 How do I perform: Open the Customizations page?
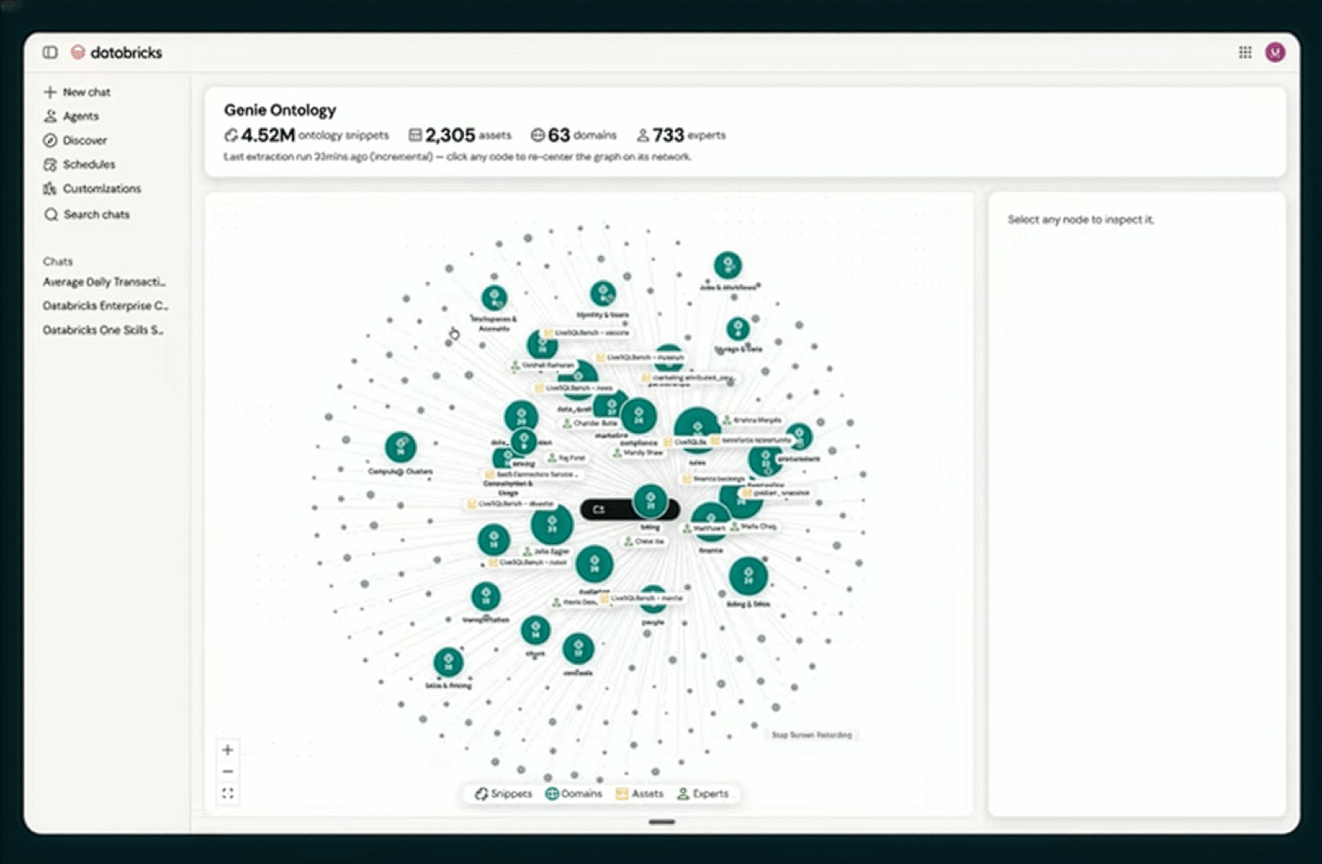click(x=92, y=189)
